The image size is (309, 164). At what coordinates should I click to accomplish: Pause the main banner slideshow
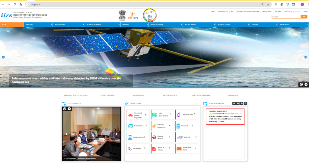tap(301, 85)
